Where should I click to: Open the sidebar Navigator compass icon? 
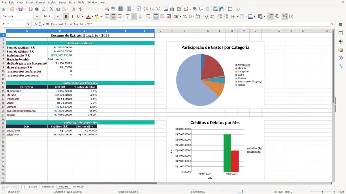pyautogui.click(x=341, y=58)
